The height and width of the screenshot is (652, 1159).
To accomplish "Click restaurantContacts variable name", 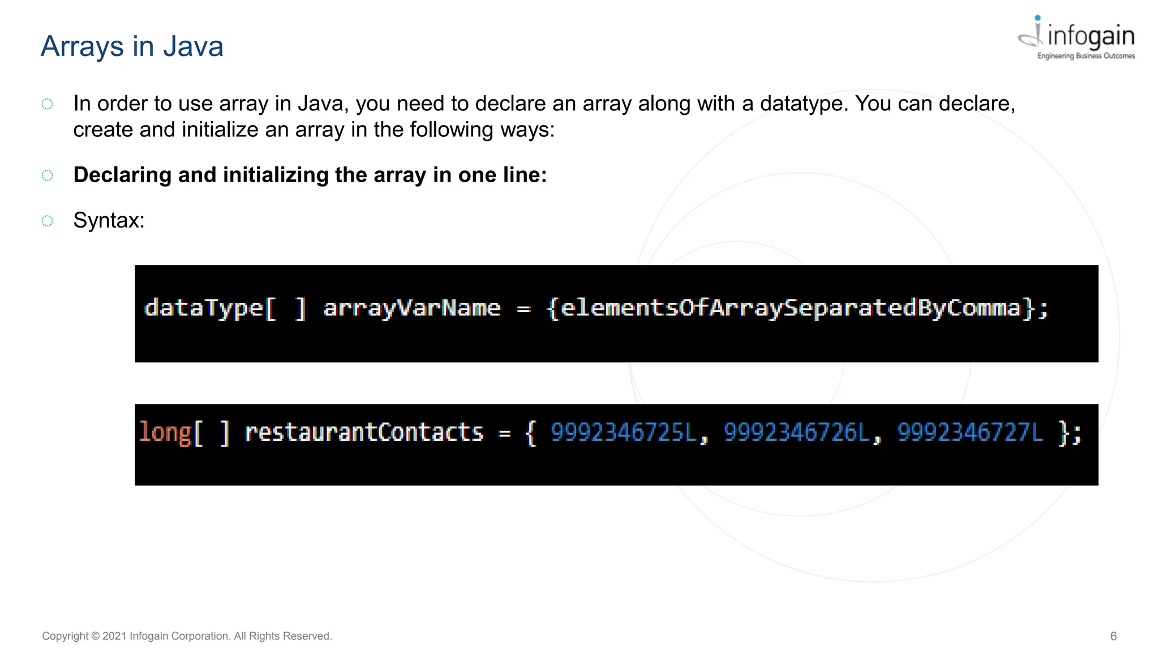I will [x=364, y=432].
